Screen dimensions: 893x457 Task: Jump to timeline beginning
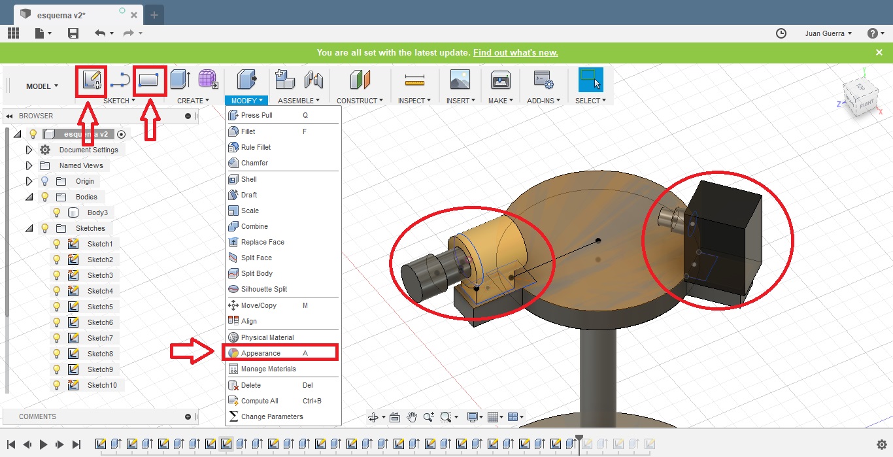click(x=11, y=445)
